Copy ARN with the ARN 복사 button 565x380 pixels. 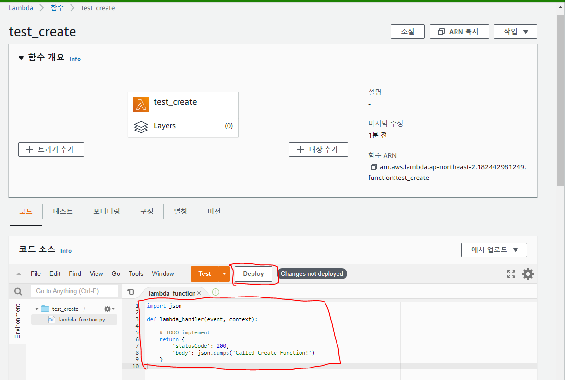coord(459,32)
